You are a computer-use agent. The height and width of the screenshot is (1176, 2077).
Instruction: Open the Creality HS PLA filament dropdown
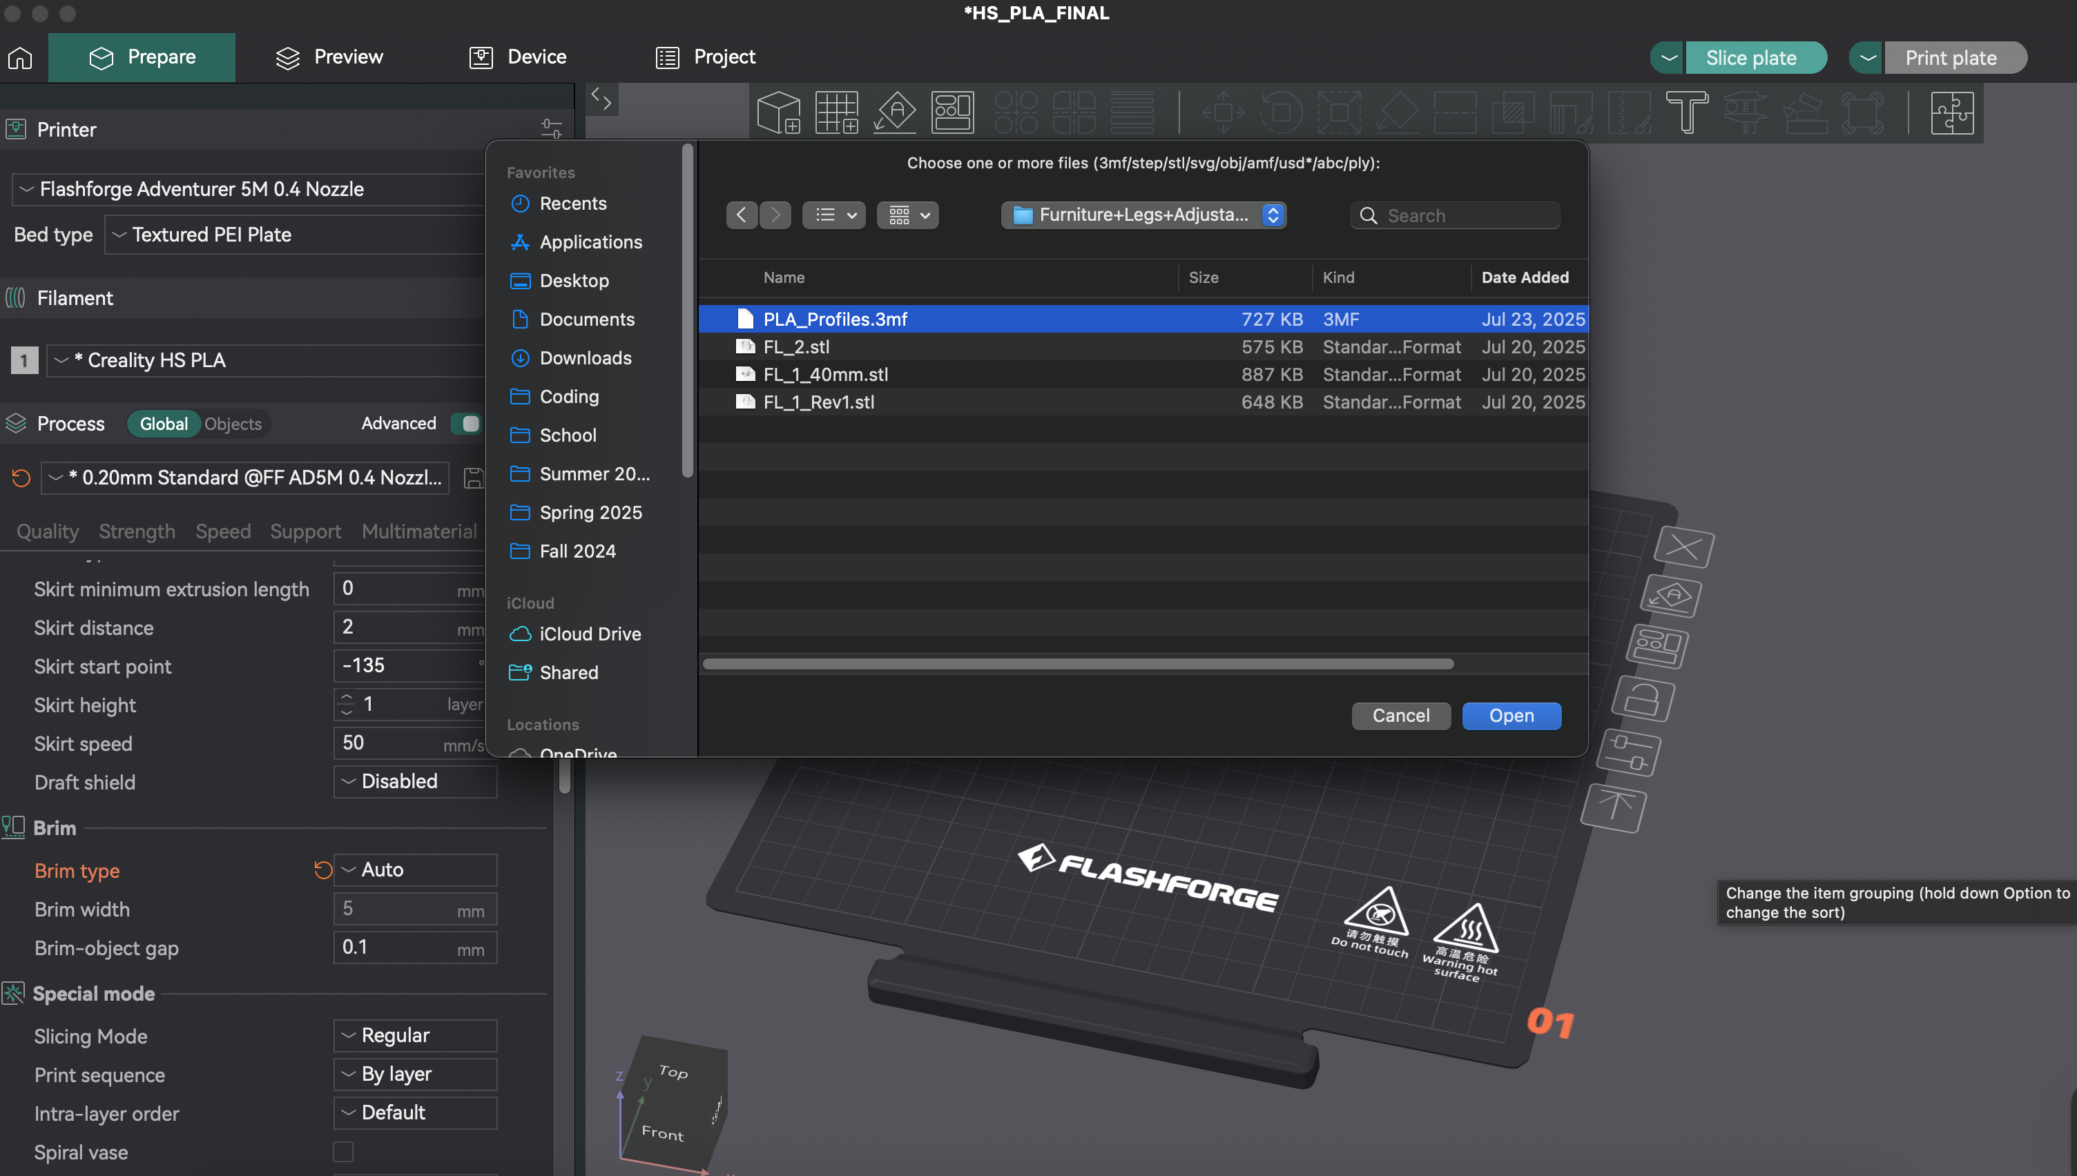click(x=267, y=360)
